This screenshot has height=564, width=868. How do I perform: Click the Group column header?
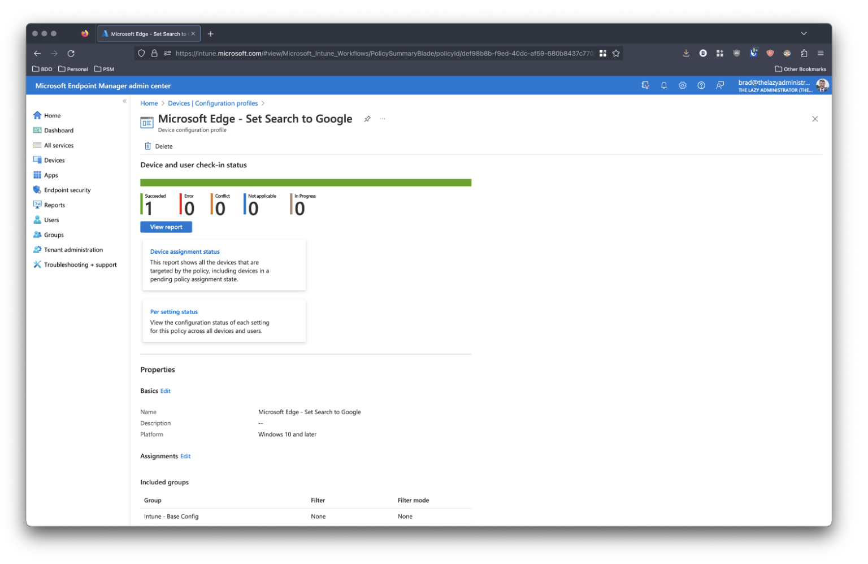153,500
